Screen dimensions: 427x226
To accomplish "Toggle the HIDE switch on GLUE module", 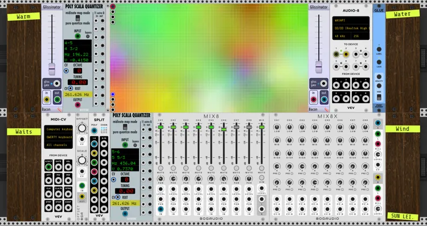I will (x=379, y=97).
